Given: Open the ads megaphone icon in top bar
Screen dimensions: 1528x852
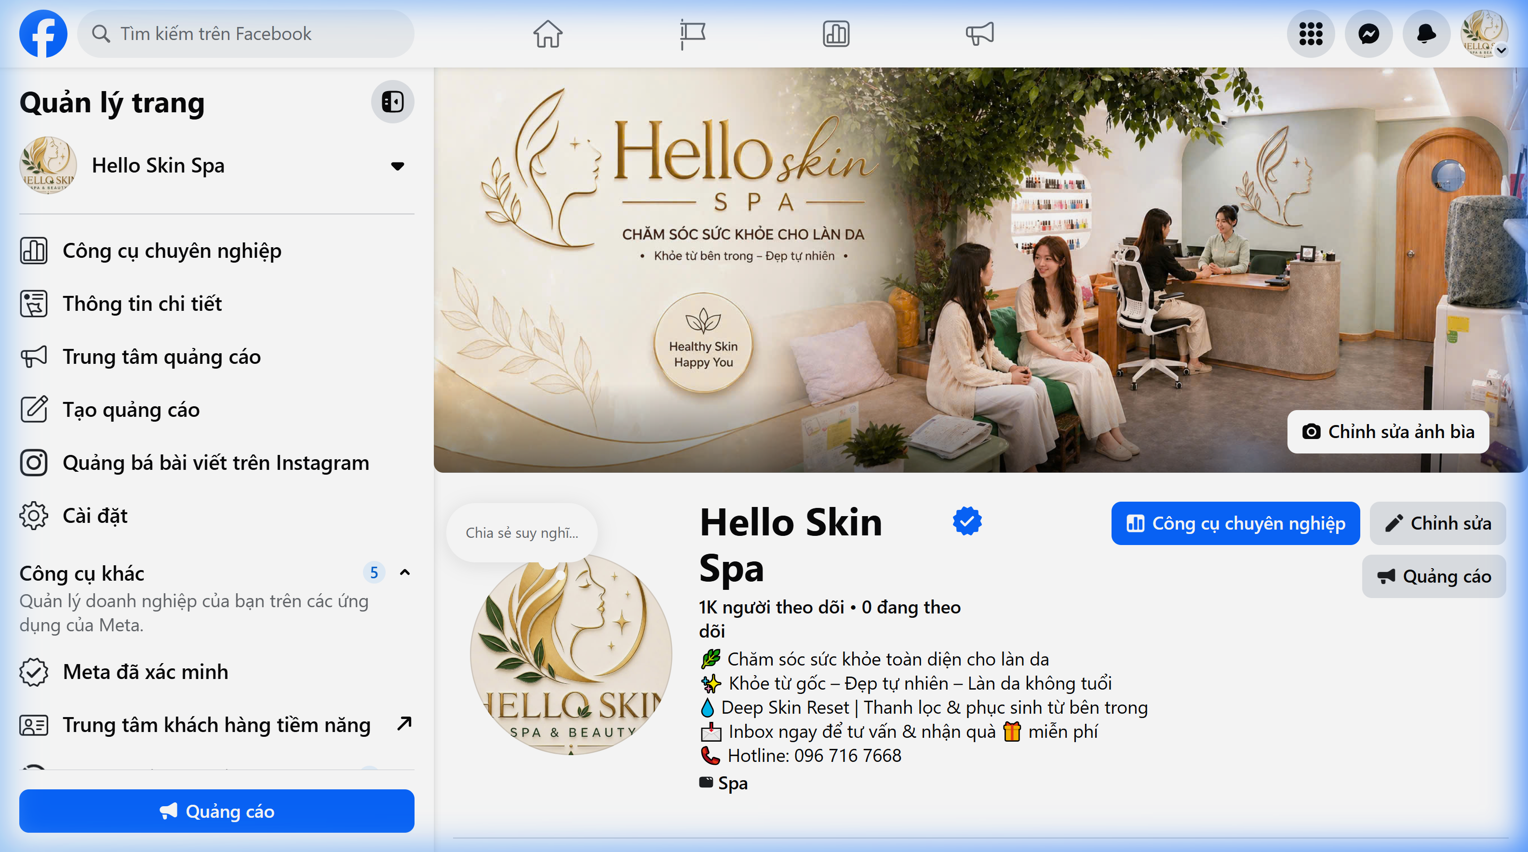Looking at the screenshot, I should (979, 33).
